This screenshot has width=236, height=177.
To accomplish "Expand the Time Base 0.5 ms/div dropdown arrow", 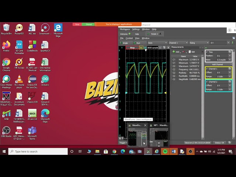I will click(x=230, y=60).
